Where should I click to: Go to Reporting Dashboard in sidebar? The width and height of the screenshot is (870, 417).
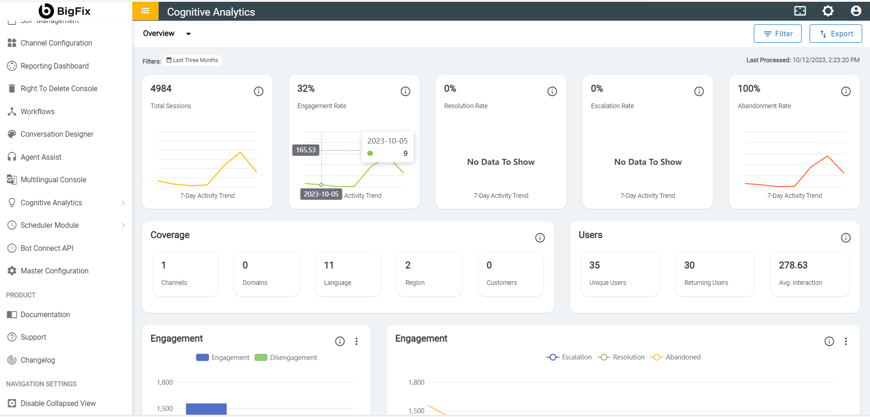pos(54,66)
